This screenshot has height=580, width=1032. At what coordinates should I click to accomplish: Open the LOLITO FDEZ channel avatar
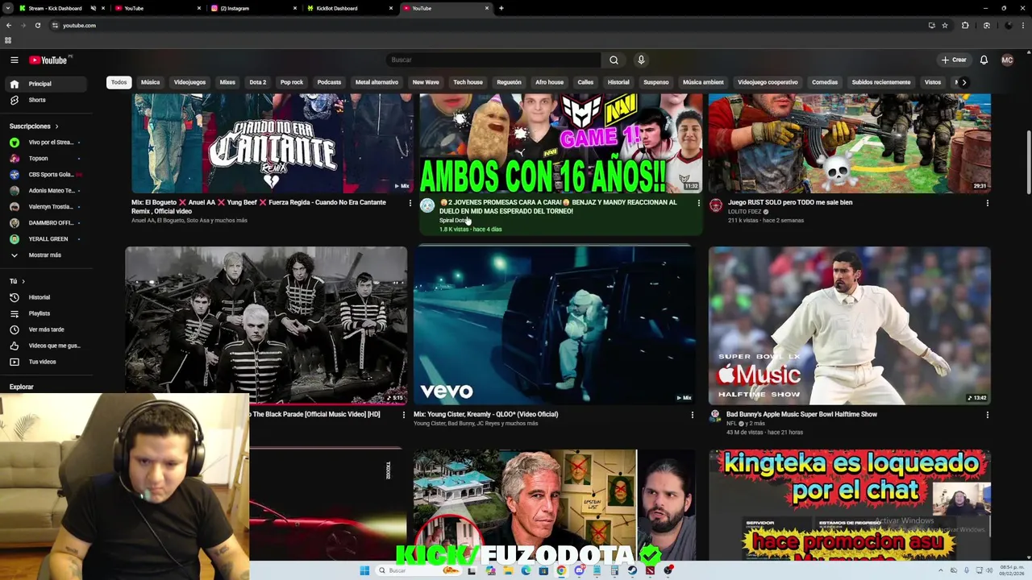tap(715, 205)
